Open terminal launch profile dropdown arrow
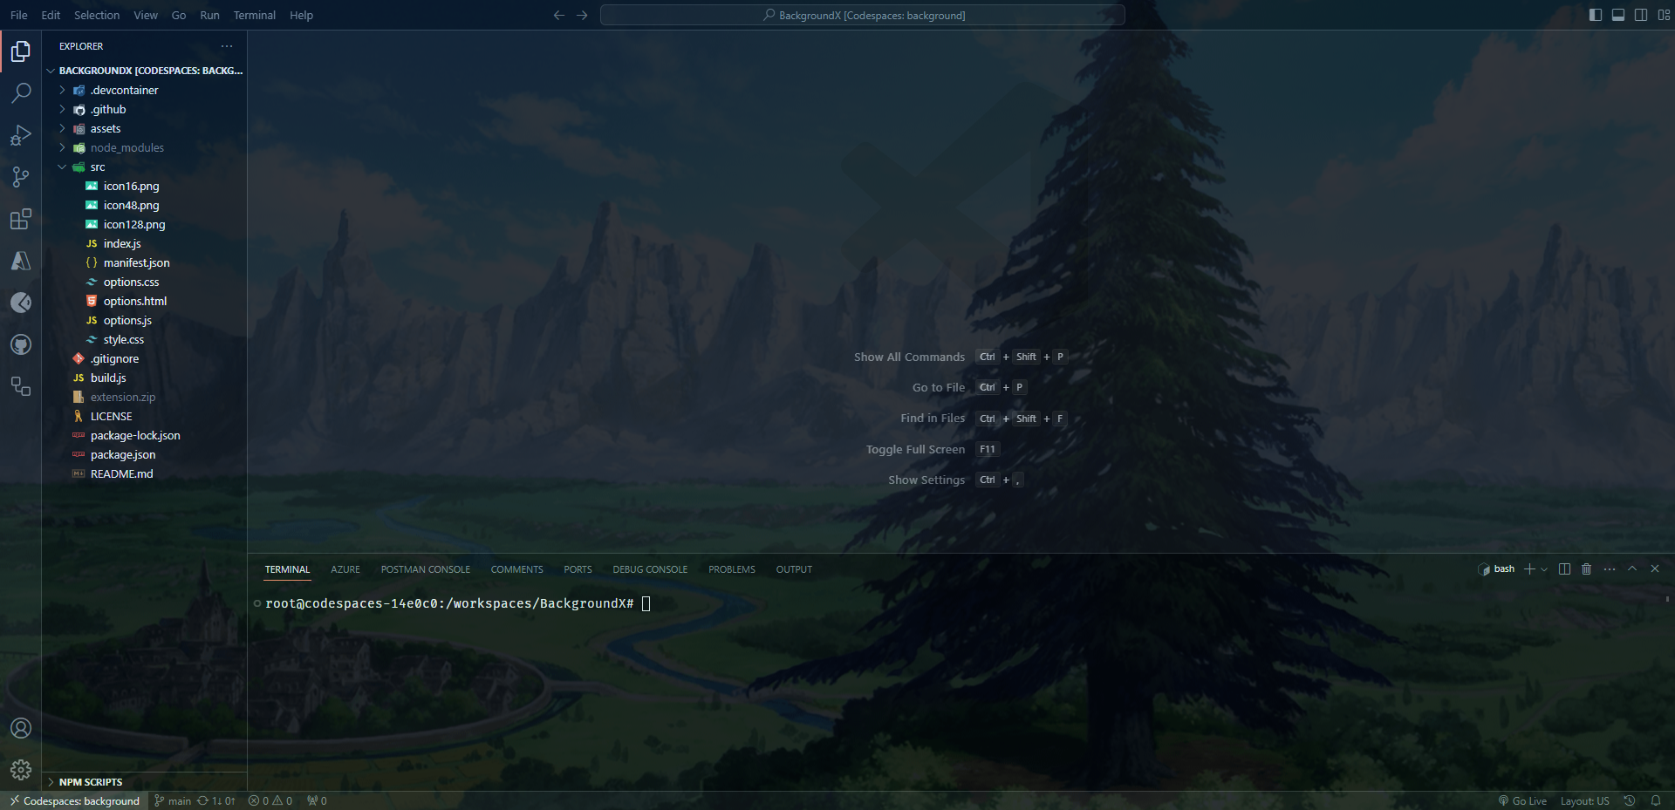The height and width of the screenshot is (810, 1675). [x=1544, y=569]
